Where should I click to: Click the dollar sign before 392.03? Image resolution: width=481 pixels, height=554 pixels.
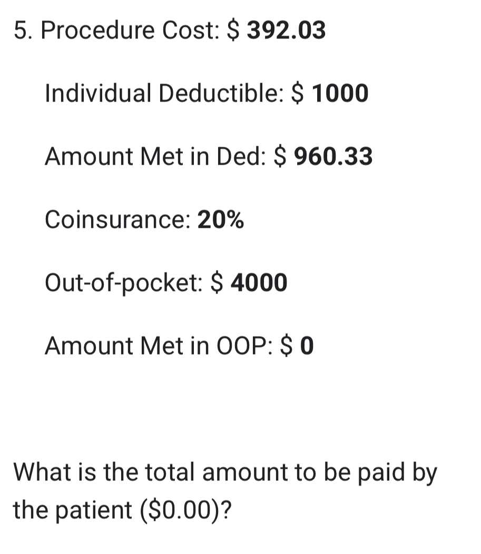pyautogui.click(x=233, y=32)
